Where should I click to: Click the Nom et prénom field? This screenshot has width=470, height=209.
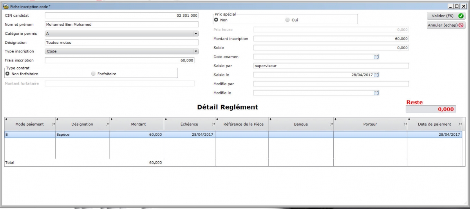pos(122,25)
